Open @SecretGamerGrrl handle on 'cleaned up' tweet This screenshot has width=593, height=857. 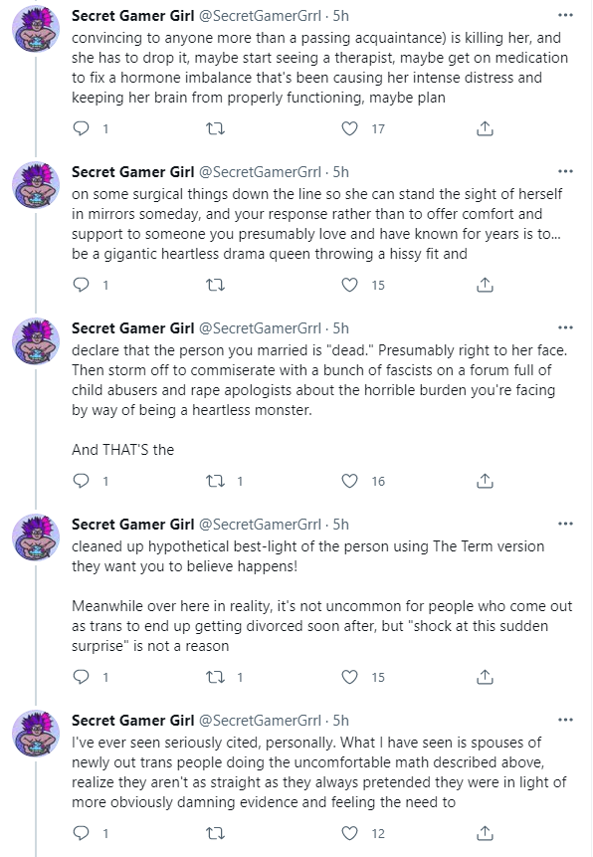260,525
